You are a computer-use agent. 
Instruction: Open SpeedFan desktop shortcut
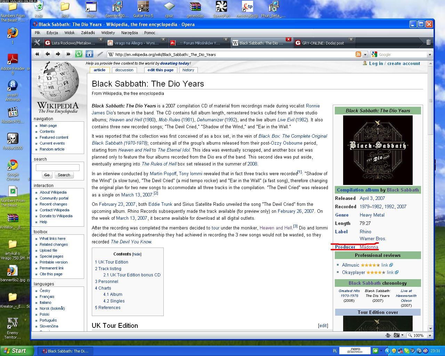click(221, 9)
